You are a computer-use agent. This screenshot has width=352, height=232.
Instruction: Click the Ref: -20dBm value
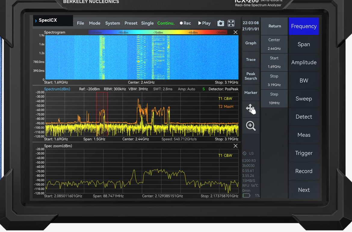(x=89, y=89)
